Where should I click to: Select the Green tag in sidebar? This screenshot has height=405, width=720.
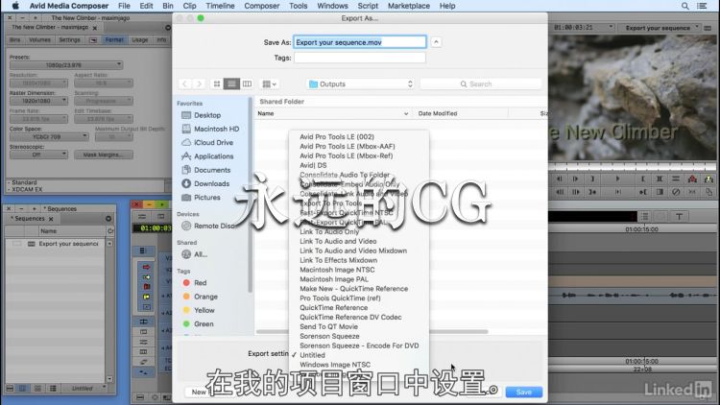point(204,324)
